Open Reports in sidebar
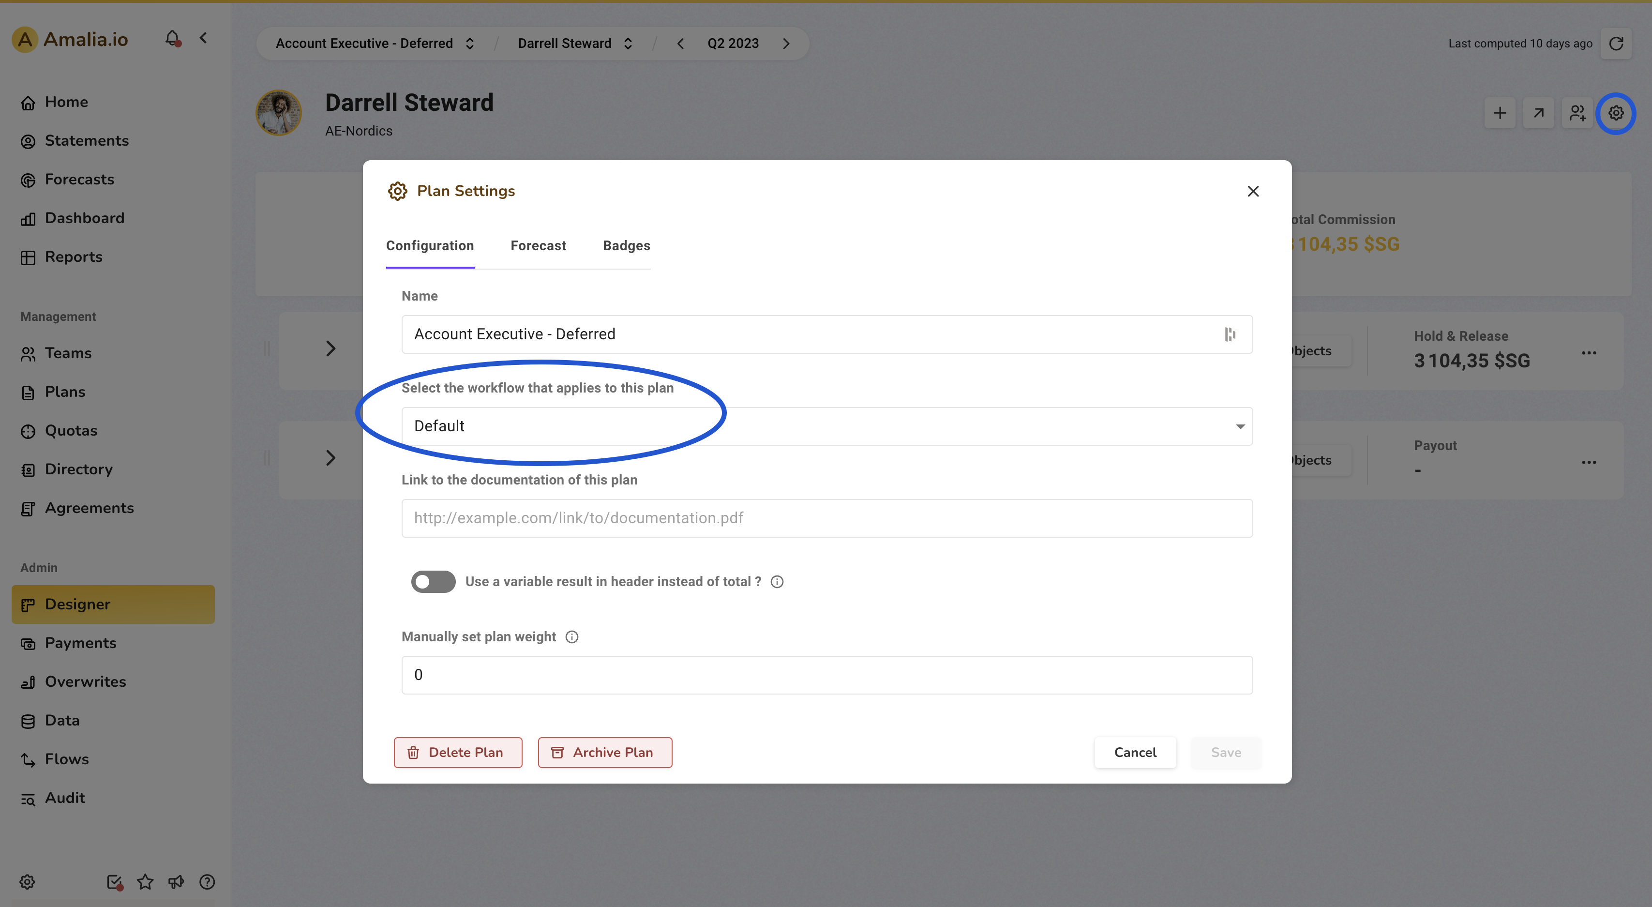Image resolution: width=1652 pixels, height=907 pixels. (113, 257)
